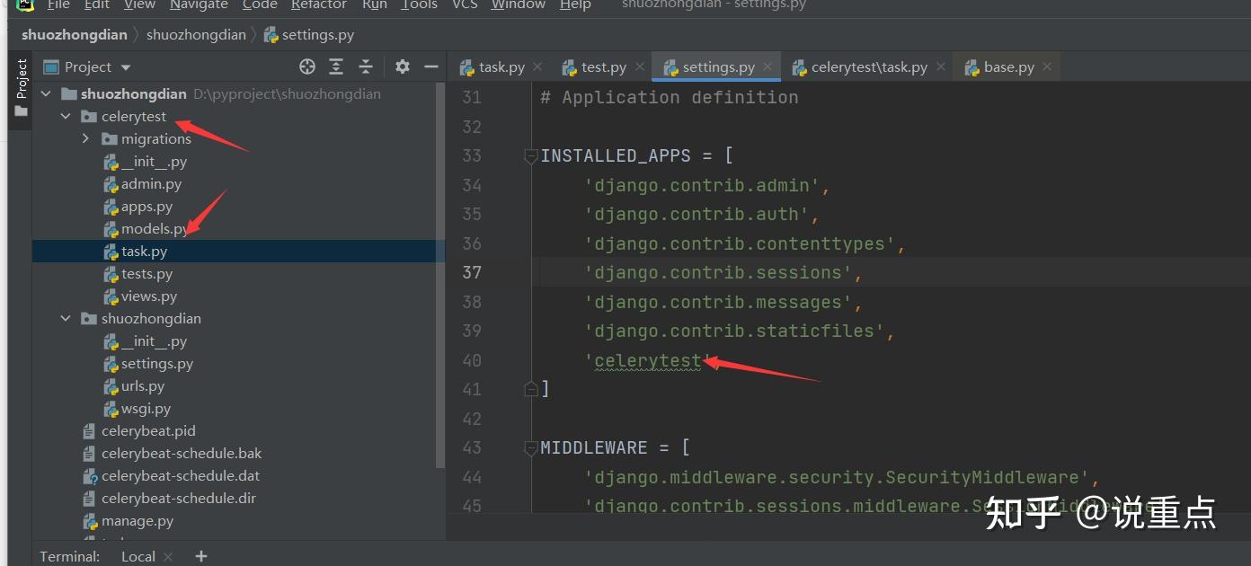Image resolution: width=1251 pixels, height=566 pixels.
Task: Click the Terminal panel label
Action: [70, 556]
